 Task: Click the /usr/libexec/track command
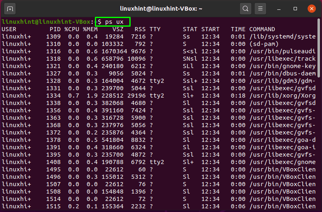[x=283, y=59]
